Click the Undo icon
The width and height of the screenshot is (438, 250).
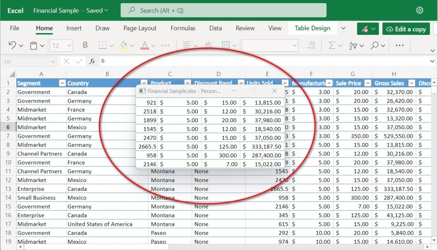coord(12,45)
